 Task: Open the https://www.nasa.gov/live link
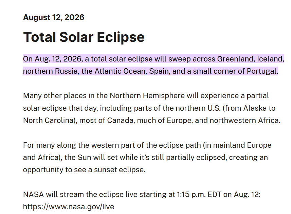[x=69, y=207]
